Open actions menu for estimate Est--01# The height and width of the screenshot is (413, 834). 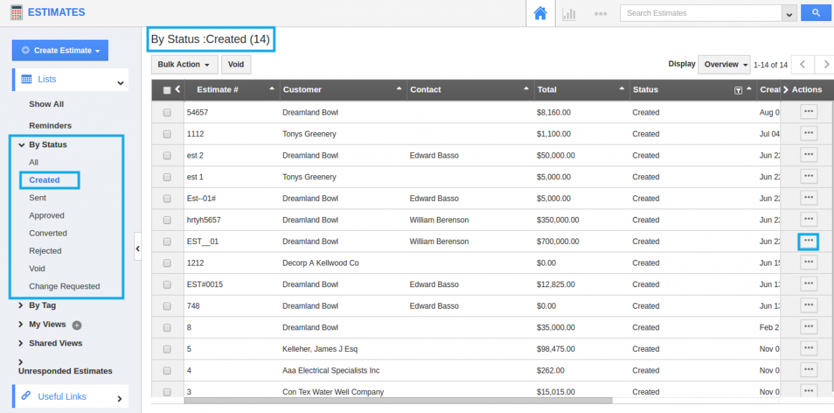coord(808,197)
